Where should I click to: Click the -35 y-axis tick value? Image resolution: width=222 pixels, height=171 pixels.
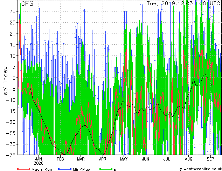click(11, 155)
